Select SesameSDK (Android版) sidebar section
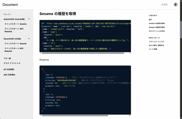The height and width of the screenshot is (119, 182). tap(14, 19)
